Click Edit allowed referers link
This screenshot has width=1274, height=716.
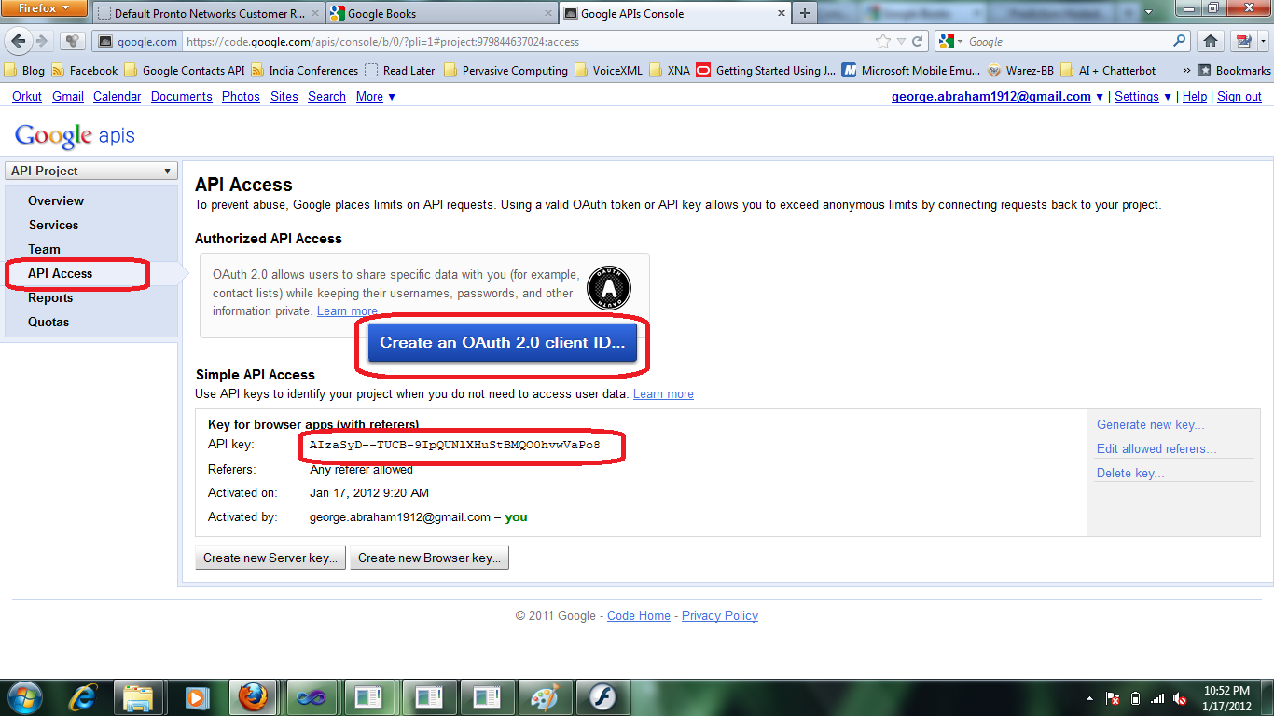coord(1156,448)
